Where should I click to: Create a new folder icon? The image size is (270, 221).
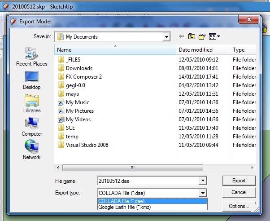(202, 37)
